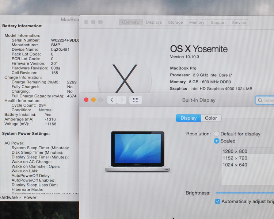274x219 pixels.
Task: Select Default for display resolution option
Action: tap(217, 134)
